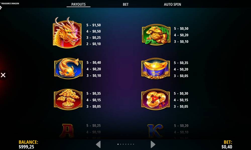
Task: Click the dragon five-of-a-kind $1,50 payout
Action: (x=93, y=25)
